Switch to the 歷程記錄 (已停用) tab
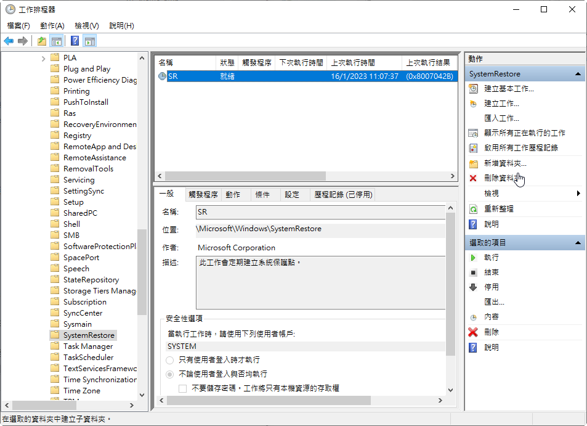 tap(343, 195)
